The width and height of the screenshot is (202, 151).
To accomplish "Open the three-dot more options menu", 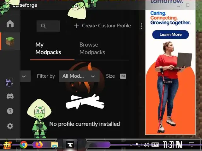I will [141, 26].
